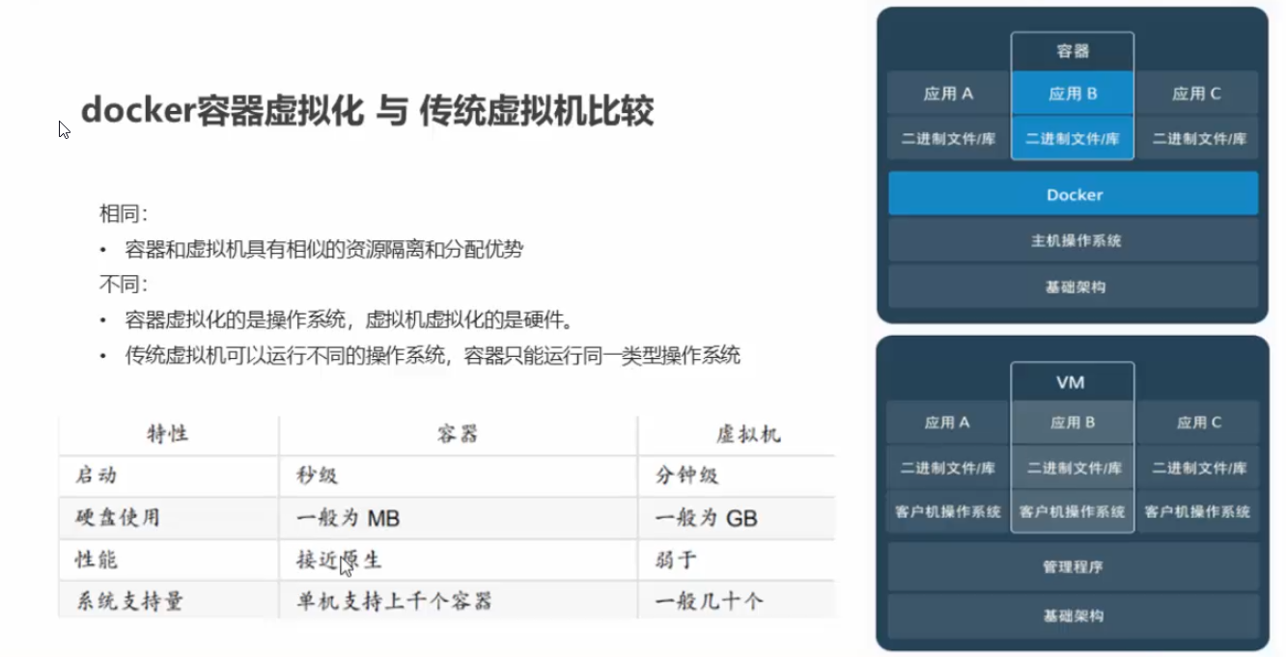Click '二进制文件/库' under 应用 B in VM diagram
Image resolution: width=1286 pixels, height=657 pixels.
[x=1073, y=468]
